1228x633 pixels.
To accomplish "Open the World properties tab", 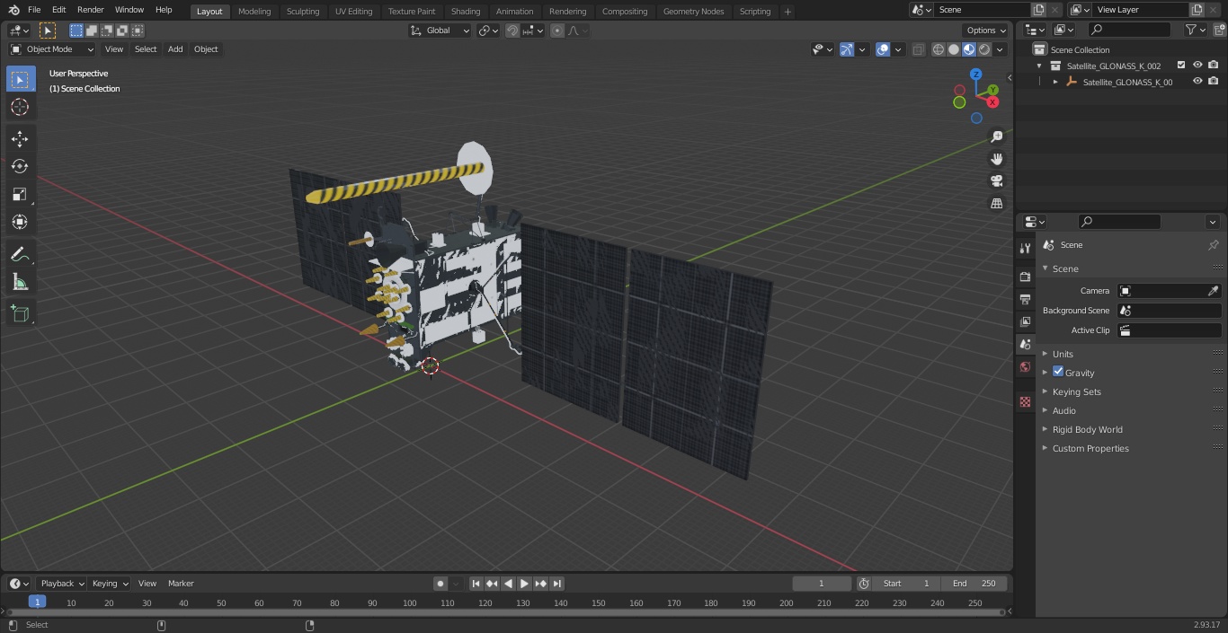I will 1025,367.
